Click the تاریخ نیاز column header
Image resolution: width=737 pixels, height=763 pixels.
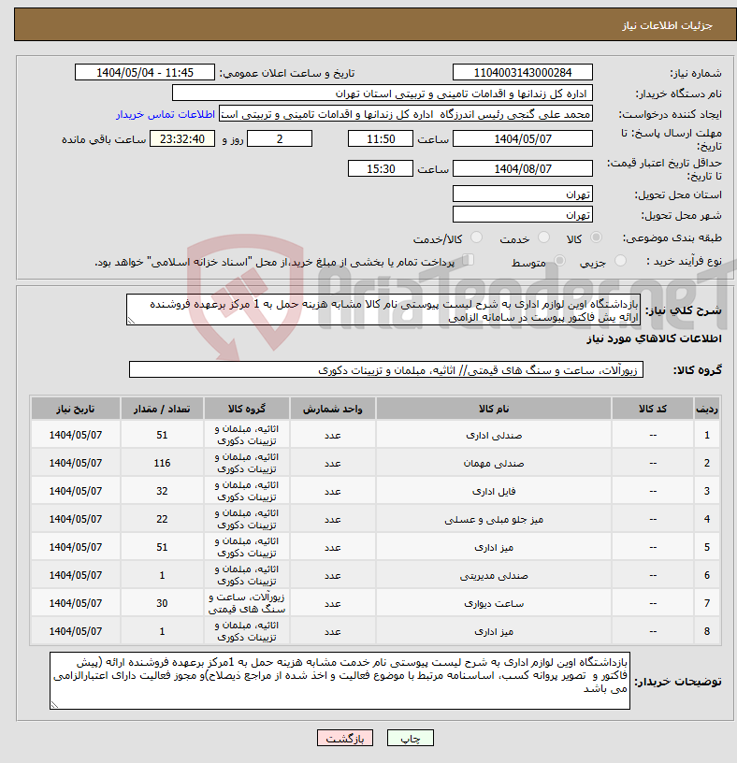(x=76, y=409)
